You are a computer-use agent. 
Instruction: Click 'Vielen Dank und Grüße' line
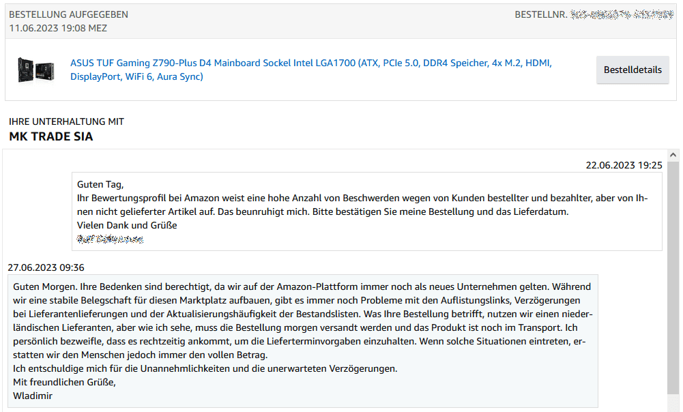(127, 225)
